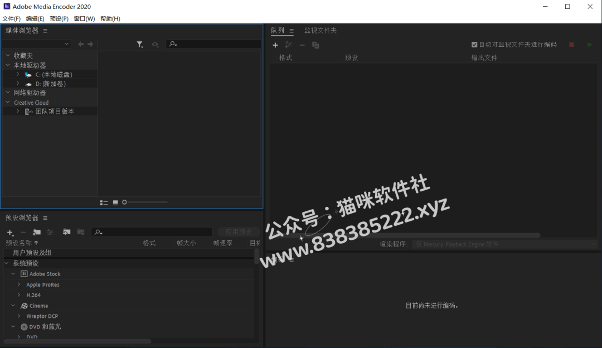
Task: Collapse the 系统预设 group
Action: tap(7, 263)
